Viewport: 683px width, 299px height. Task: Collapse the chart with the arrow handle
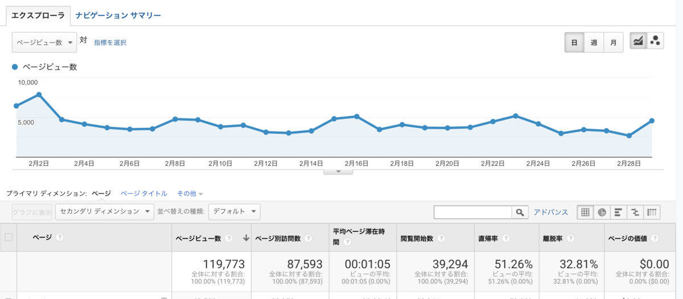(338, 171)
